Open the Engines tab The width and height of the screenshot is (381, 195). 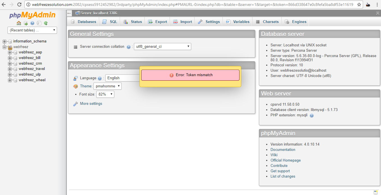click(x=295, y=22)
